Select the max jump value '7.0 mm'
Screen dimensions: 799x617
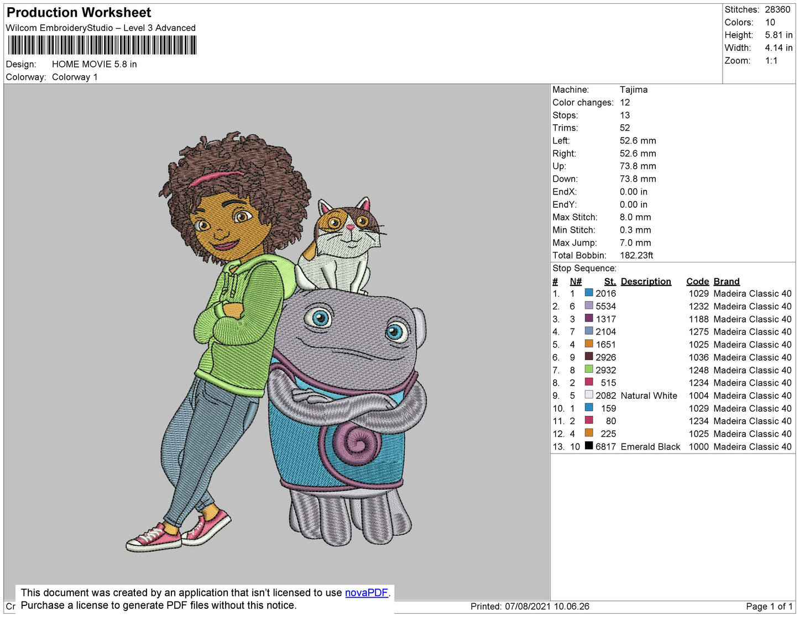635,242
